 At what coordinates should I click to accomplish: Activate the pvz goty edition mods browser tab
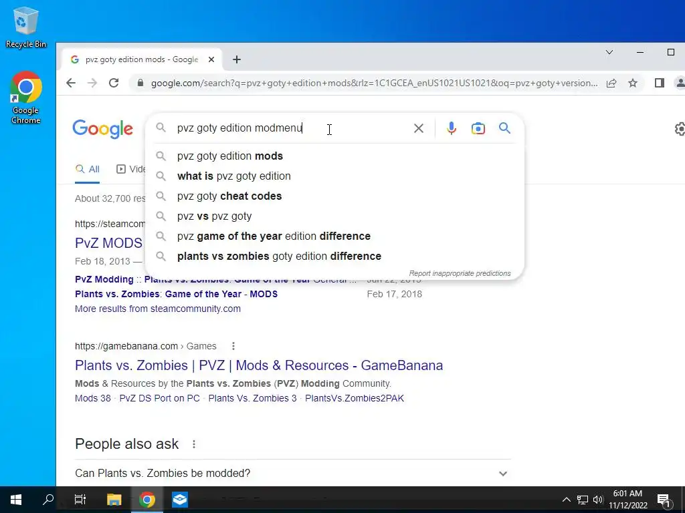tap(140, 59)
